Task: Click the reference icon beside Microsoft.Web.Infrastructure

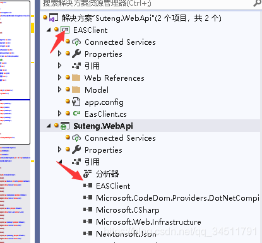Action: click(x=88, y=222)
